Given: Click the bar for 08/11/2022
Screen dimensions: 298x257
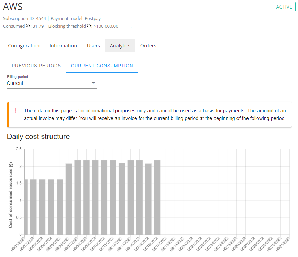Looking at the screenshot, I should [113, 198].
